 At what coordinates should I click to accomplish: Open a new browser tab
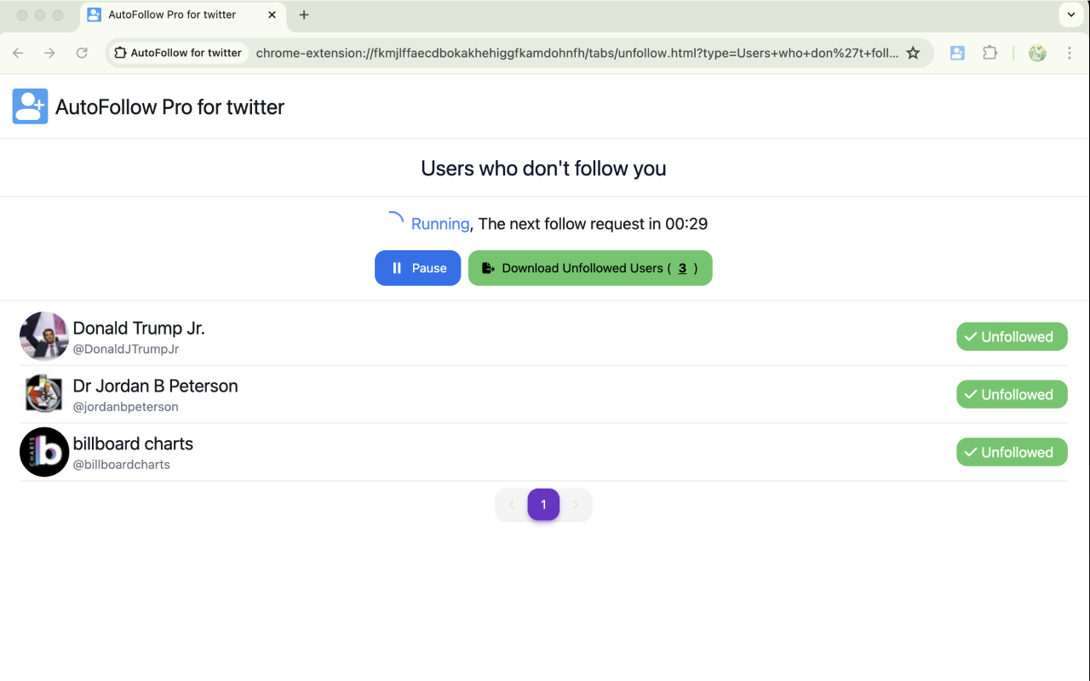pos(304,14)
